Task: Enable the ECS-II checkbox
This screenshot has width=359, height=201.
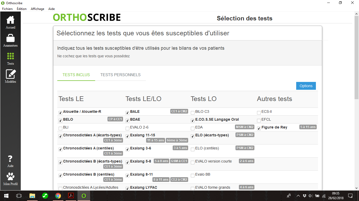Action: [x=259, y=113]
